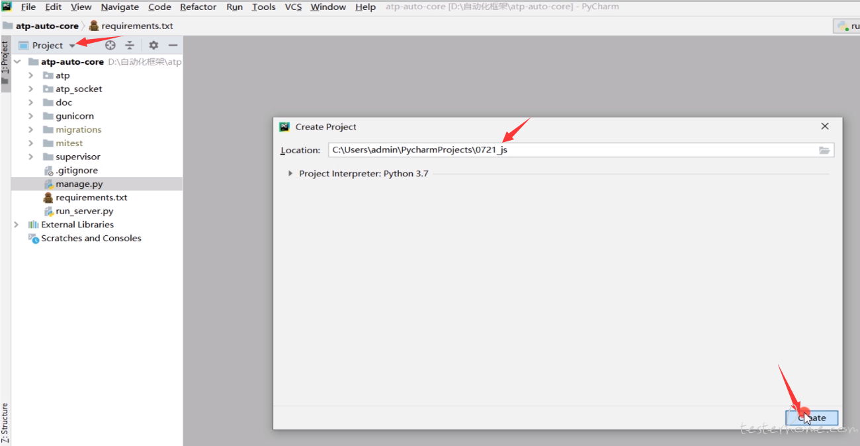Select the gunicorn folder icon
Viewport: 860px width, 446px height.
click(48, 116)
